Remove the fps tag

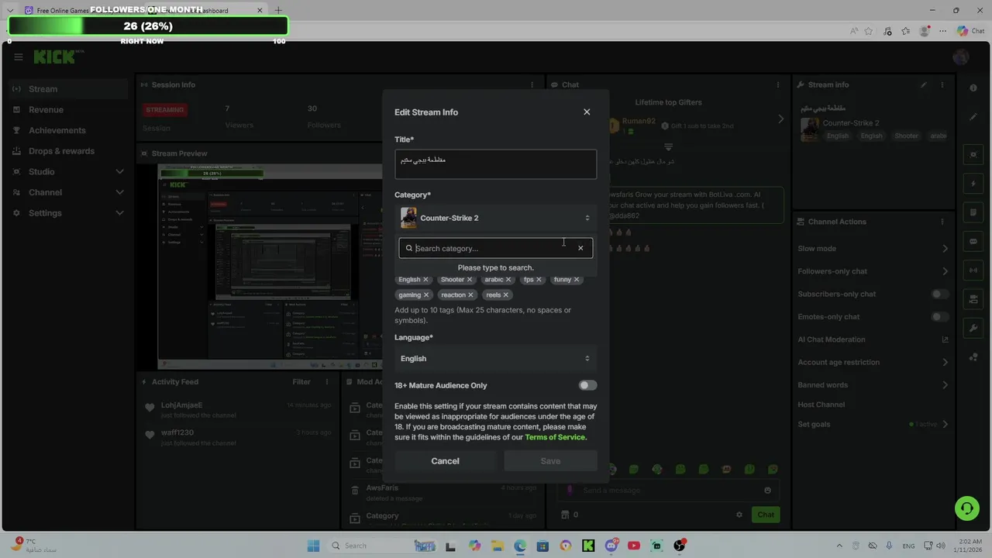(x=539, y=280)
